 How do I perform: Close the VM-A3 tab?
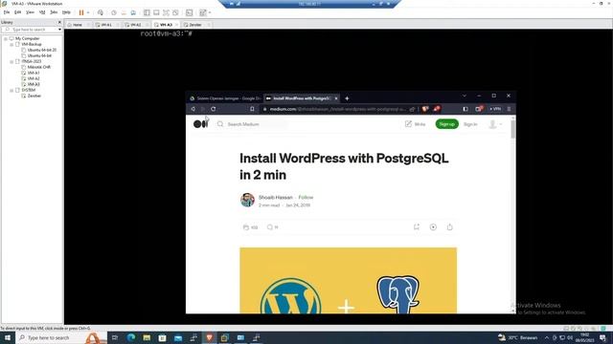pos(176,25)
